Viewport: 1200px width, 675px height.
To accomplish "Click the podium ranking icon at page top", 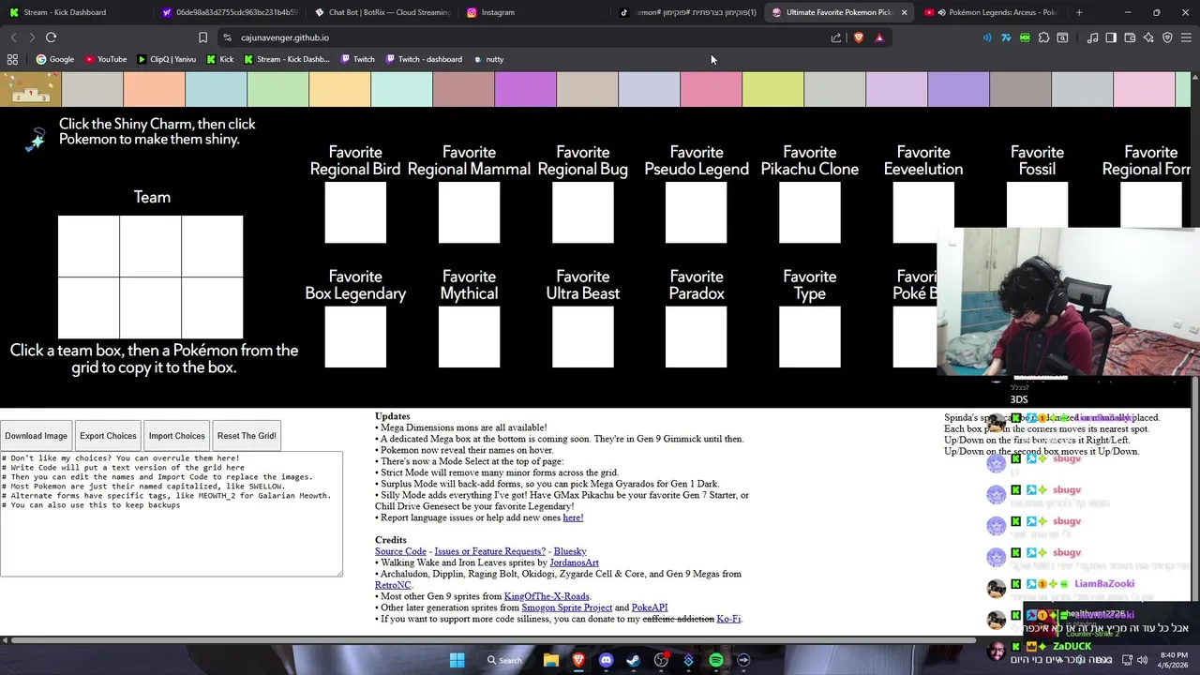I will [30, 90].
